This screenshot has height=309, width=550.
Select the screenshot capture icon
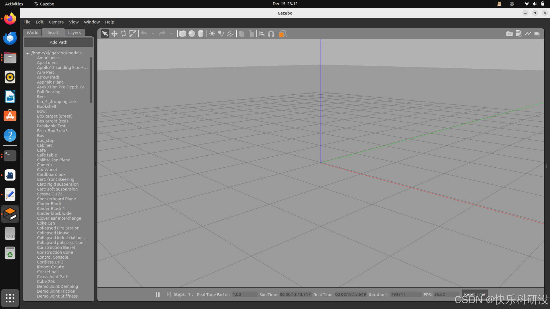click(x=510, y=33)
